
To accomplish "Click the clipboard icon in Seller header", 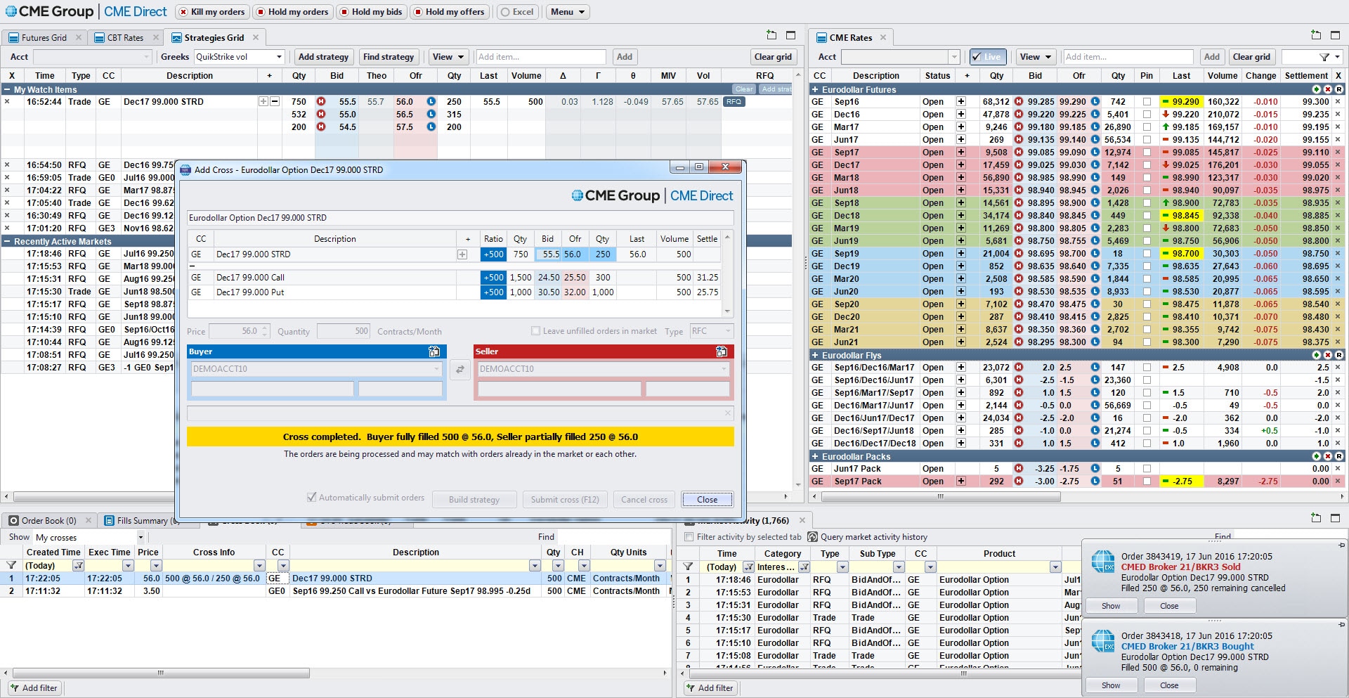I will pos(721,351).
